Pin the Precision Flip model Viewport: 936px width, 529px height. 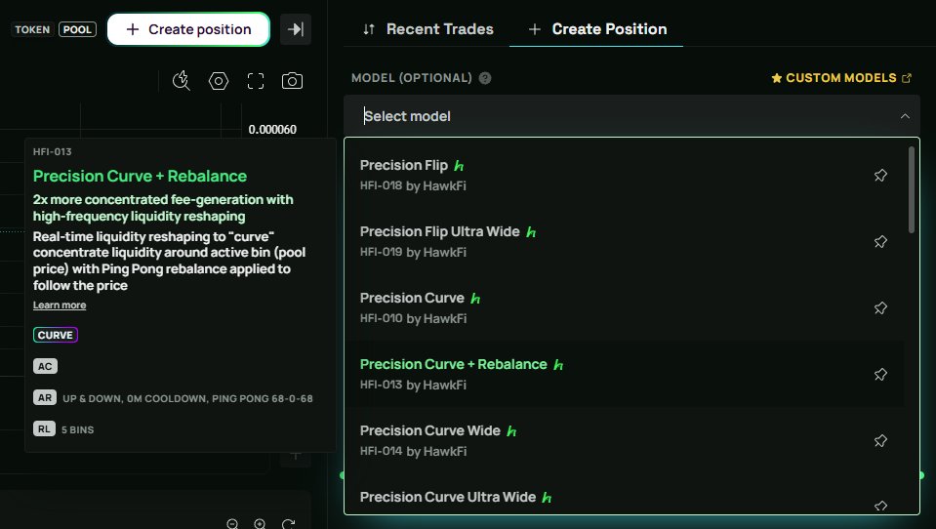880,175
